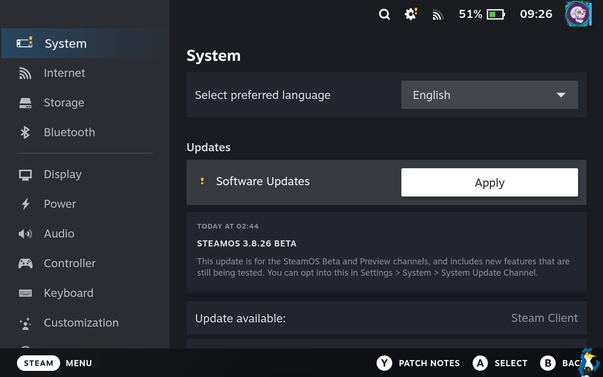Open the System settings section
The image size is (603, 377).
[85, 43]
